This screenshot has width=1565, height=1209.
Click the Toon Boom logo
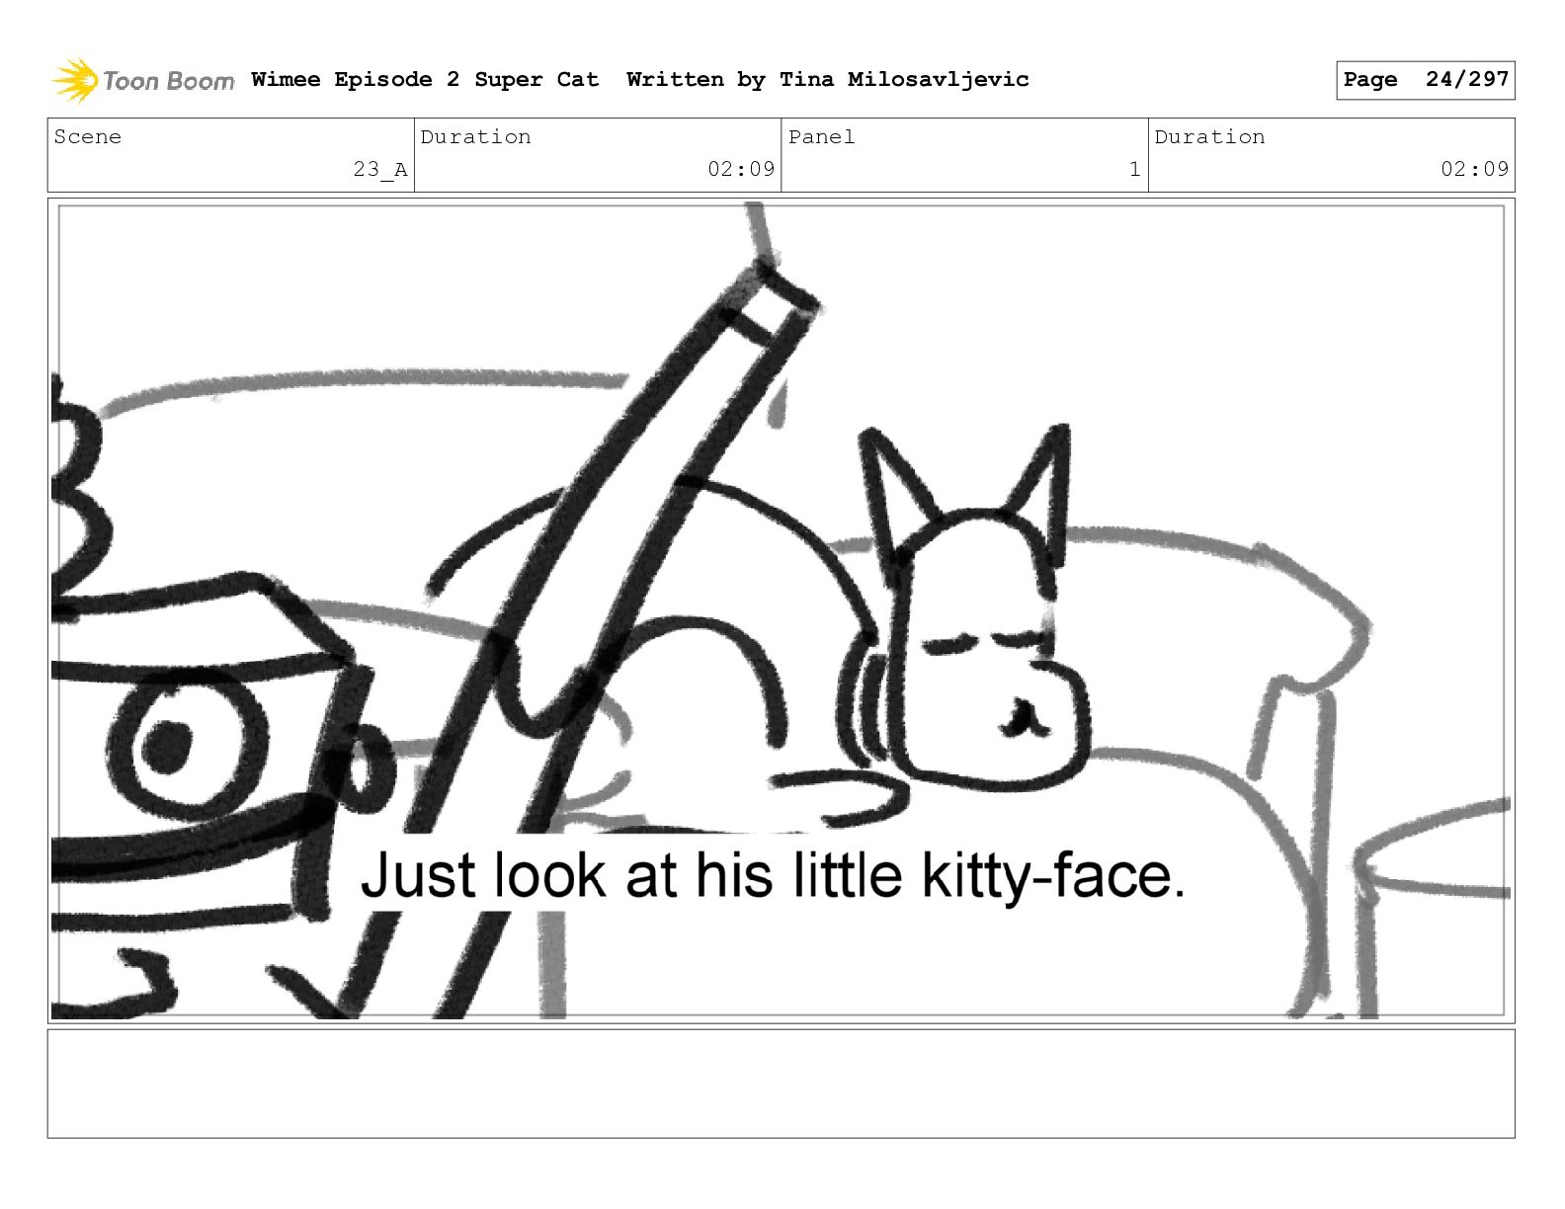(143, 80)
